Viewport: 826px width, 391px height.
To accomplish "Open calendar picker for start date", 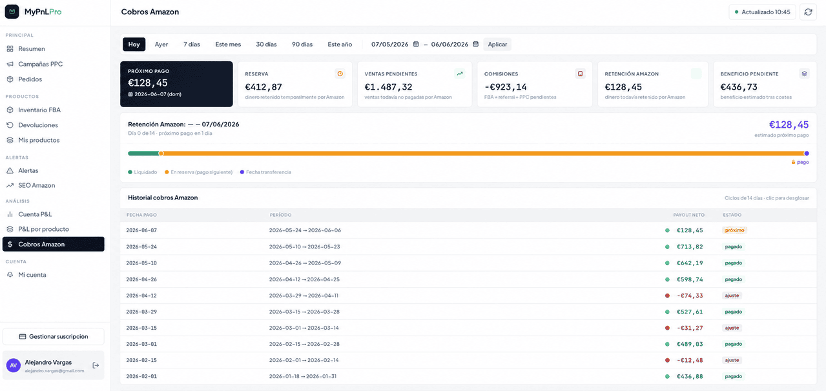I will point(416,45).
